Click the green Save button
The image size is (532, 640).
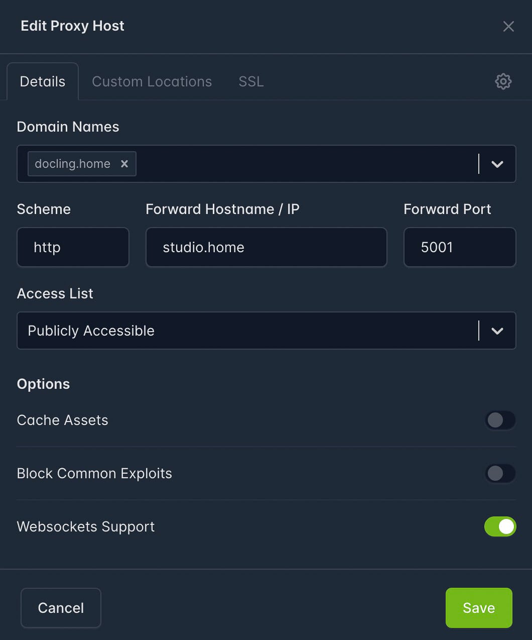(x=478, y=608)
